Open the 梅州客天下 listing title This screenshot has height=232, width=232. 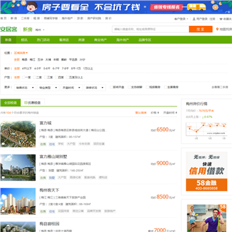pyautogui.click(x=50, y=190)
